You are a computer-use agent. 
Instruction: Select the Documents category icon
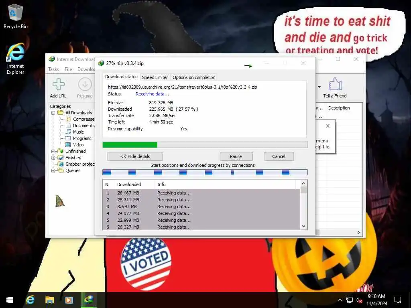pos(68,126)
